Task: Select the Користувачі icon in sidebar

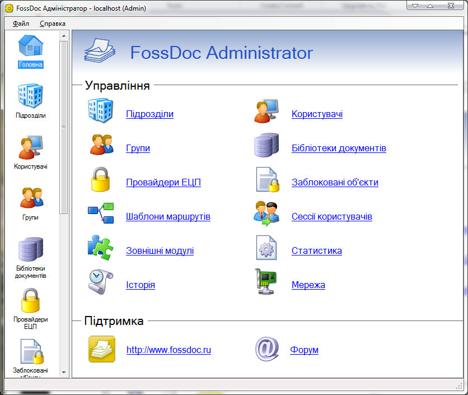Action: click(30, 147)
